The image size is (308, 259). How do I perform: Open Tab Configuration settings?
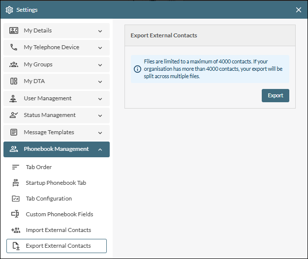(49, 199)
